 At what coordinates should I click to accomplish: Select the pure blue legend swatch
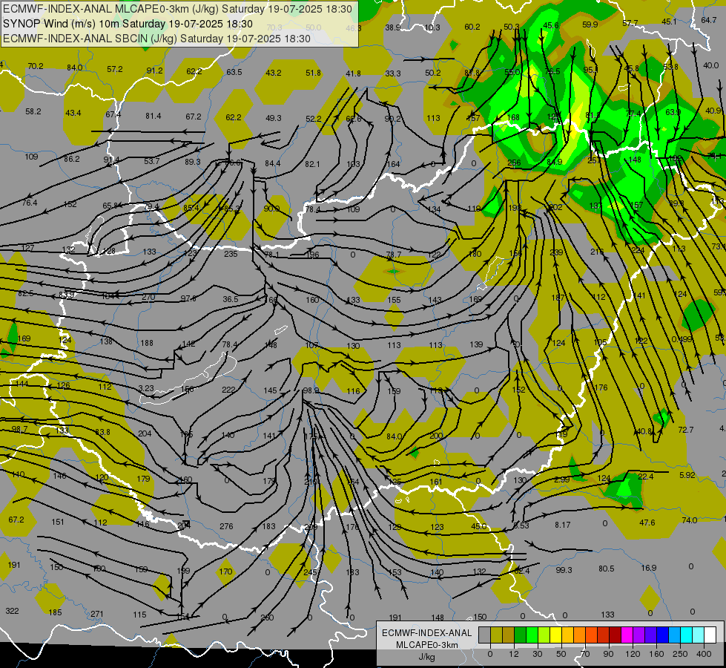pos(662,635)
